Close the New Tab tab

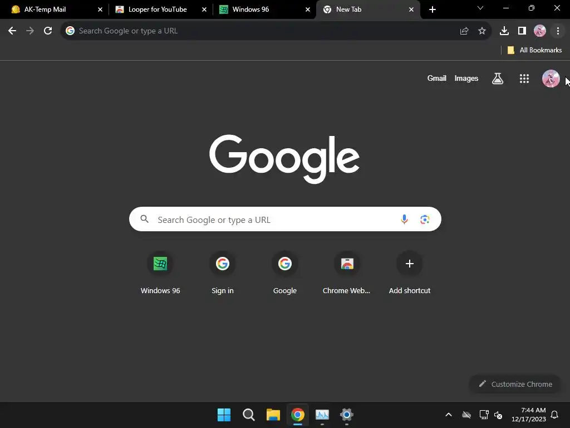(x=411, y=9)
